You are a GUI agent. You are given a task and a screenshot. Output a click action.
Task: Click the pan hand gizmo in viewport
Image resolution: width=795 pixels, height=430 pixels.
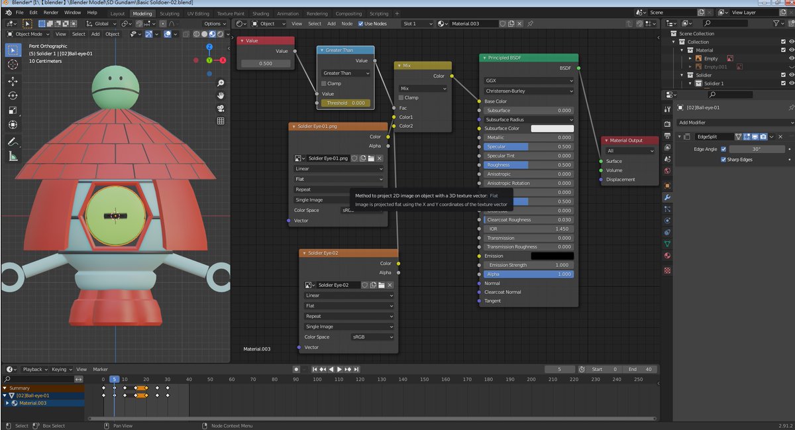[x=221, y=95]
